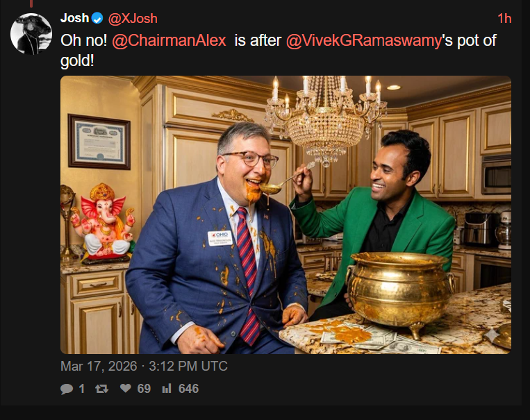Click the reply count 1
This screenshot has width=530, height=420.
point(81,389)
